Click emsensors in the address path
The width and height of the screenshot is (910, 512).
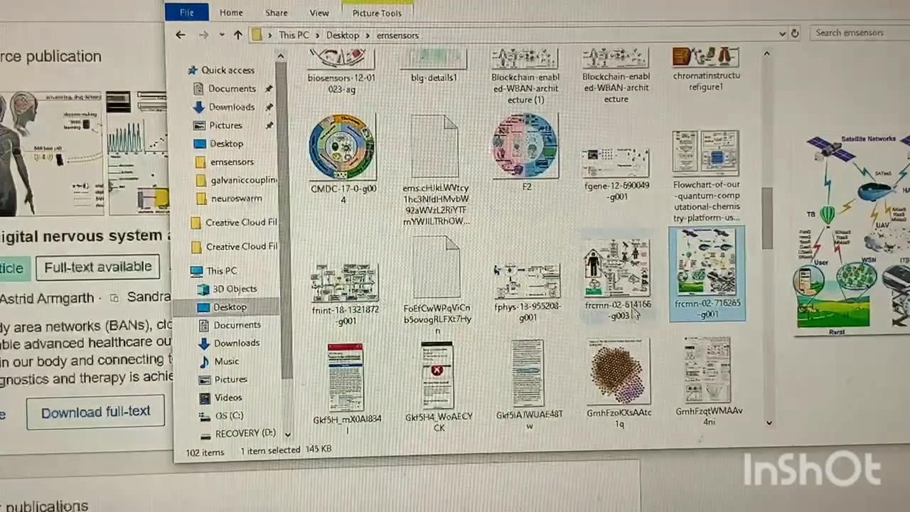coord(397,35)
